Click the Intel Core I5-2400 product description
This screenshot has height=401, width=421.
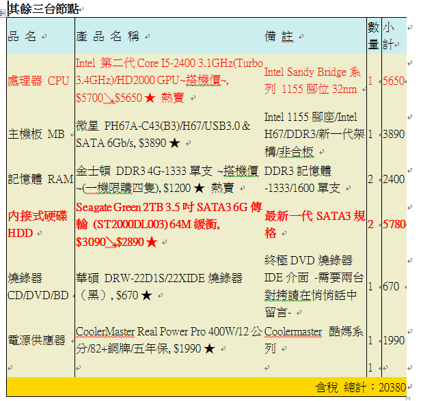tap(169, 81)
